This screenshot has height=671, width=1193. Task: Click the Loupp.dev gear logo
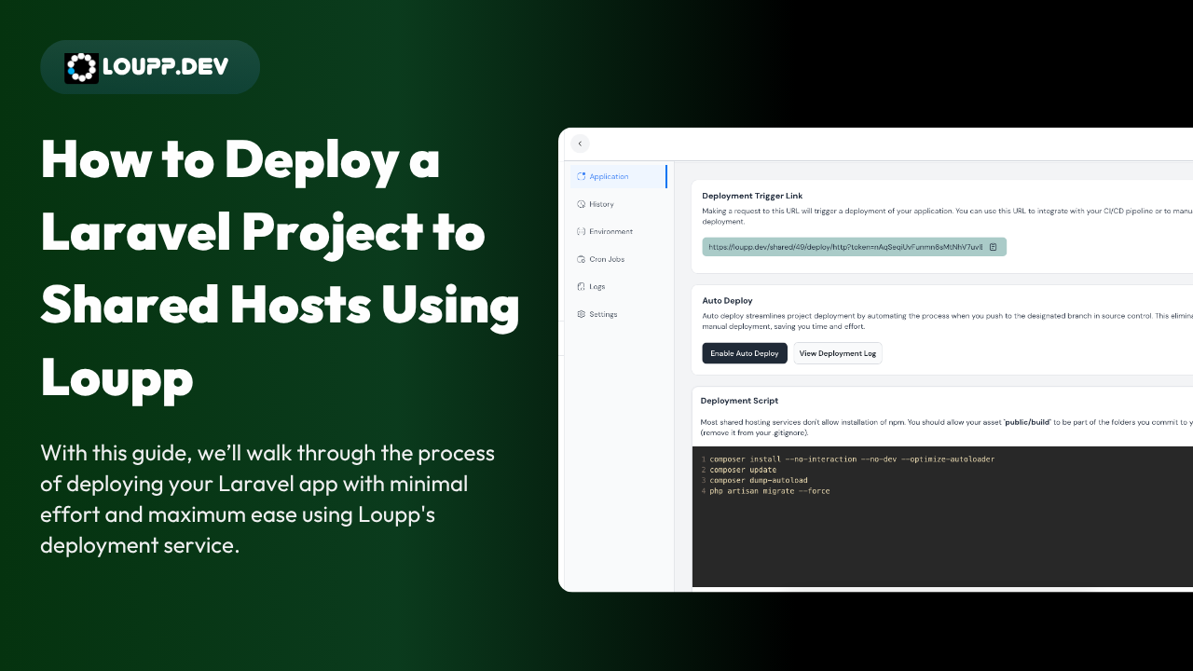coord(82,66)
